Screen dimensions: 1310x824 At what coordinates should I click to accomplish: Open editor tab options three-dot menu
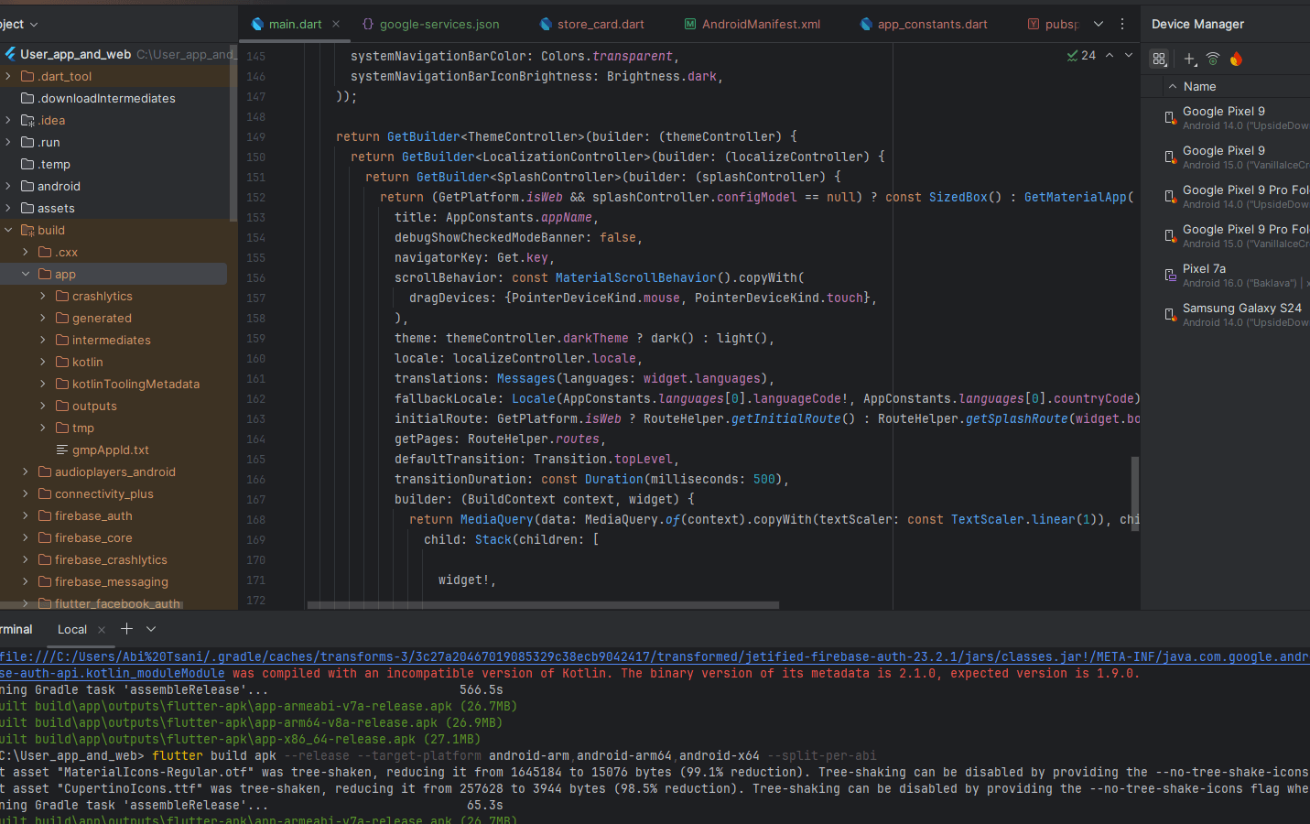1122,24
